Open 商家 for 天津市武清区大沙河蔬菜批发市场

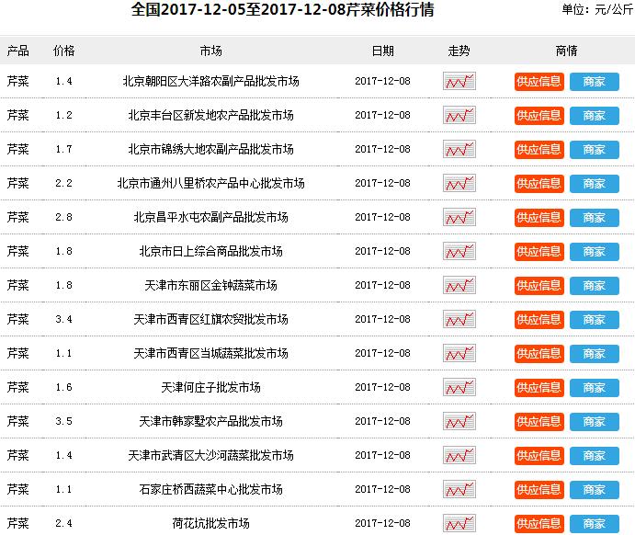pos(594,455)
